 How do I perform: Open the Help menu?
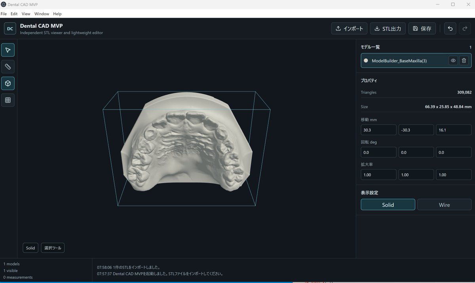point(57,14)
